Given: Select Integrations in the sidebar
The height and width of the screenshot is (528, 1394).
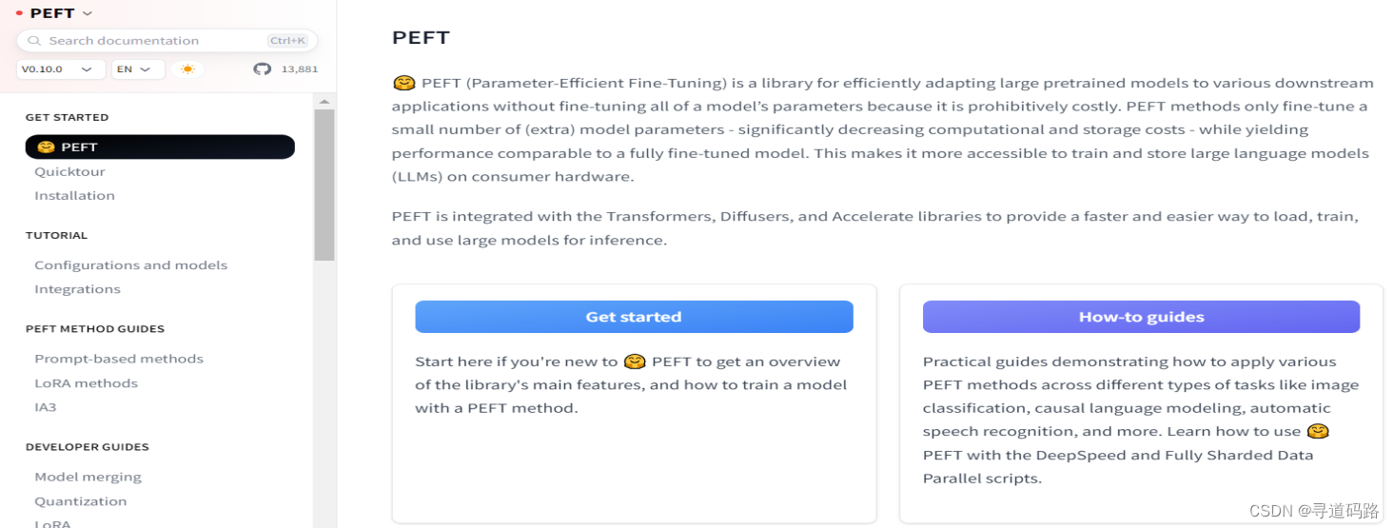Looking at the screenshot, I should tap(77, 289).
